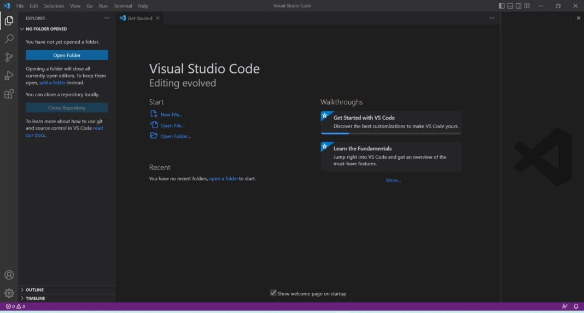The image size is (584, 313).
Task: Toggle primary side bar layout button
Action: [x=502, y=6]
